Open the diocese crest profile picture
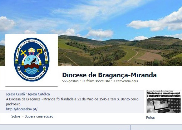This screenshot has height=130, width=182. click(32, 60)
